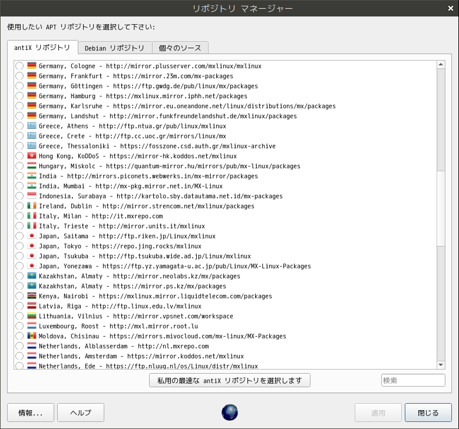459x429 pixels.
Task: Click the Luxembourg, Roost mirror entry text
Action: [118, 326]
